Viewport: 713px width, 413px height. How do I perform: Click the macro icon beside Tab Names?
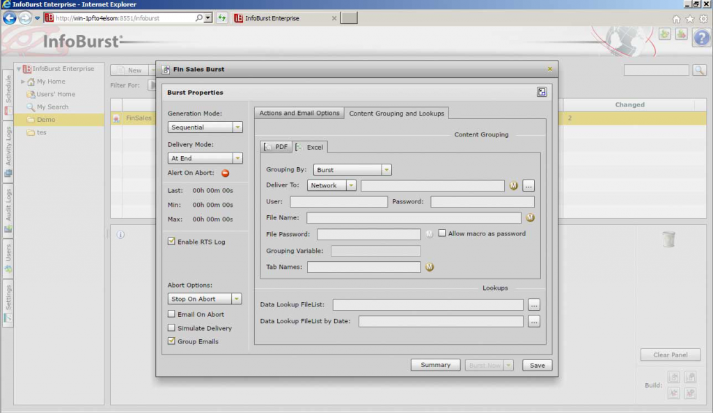(x=429, y=267)
